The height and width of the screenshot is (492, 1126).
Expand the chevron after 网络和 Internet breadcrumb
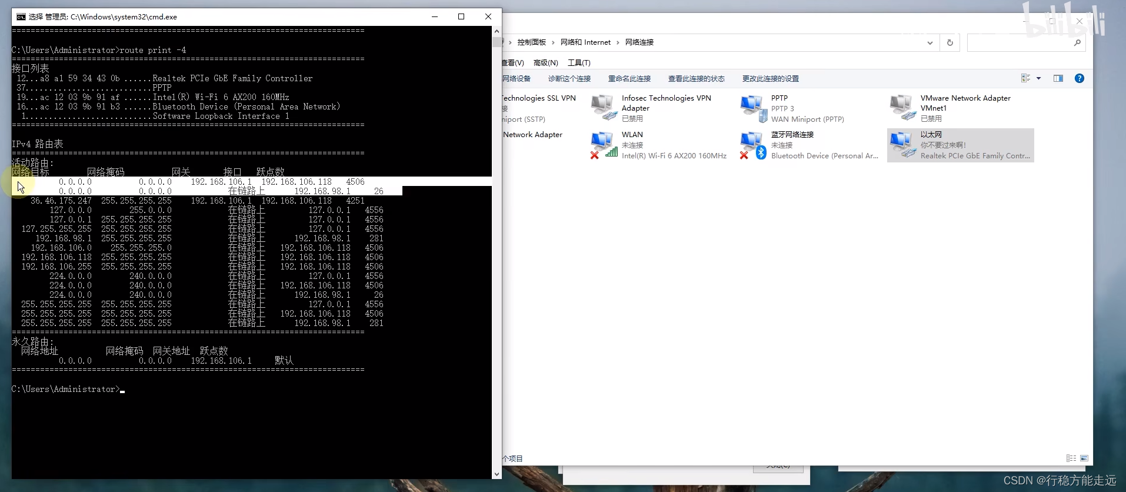click(618, 42)
